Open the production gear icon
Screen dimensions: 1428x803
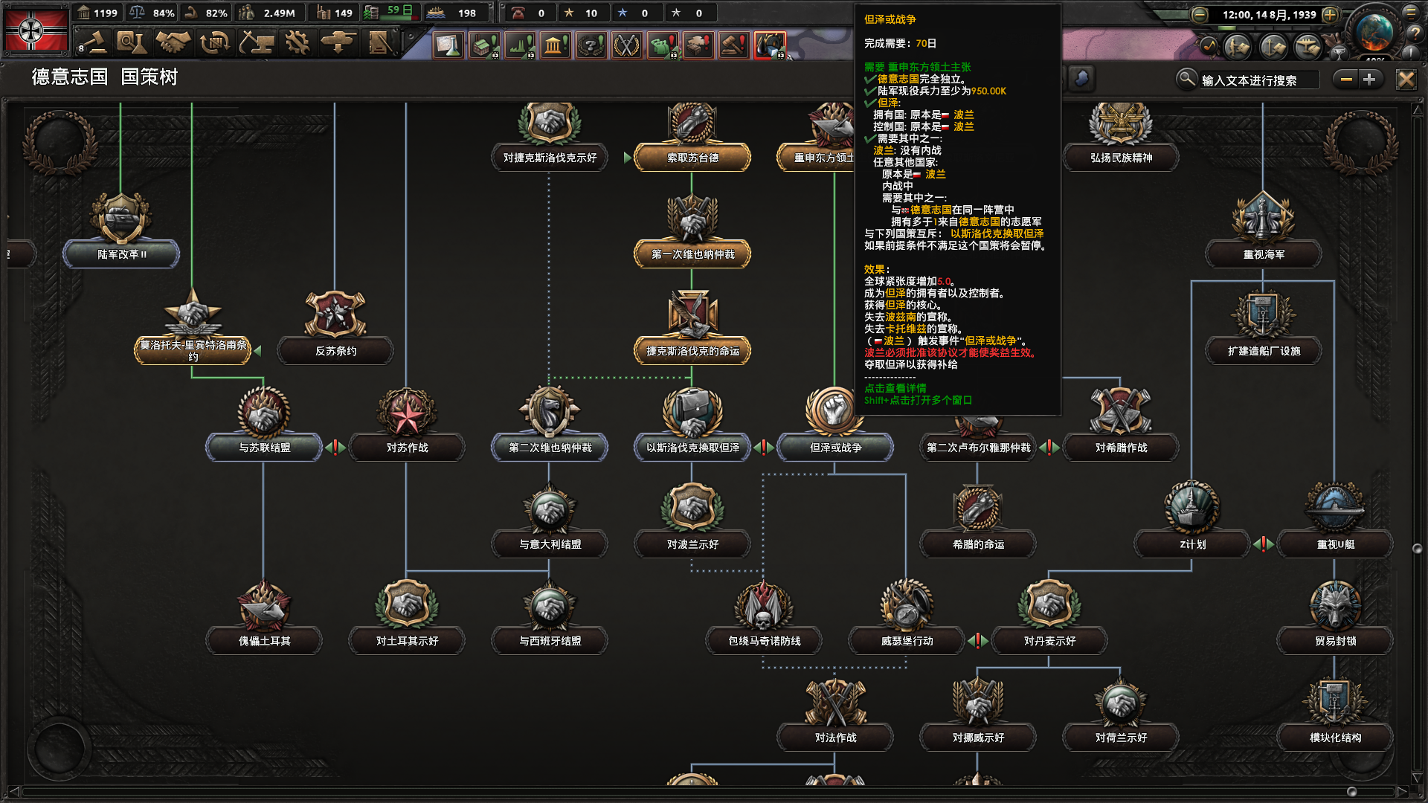pyautogui.click(x=297, y=43)
